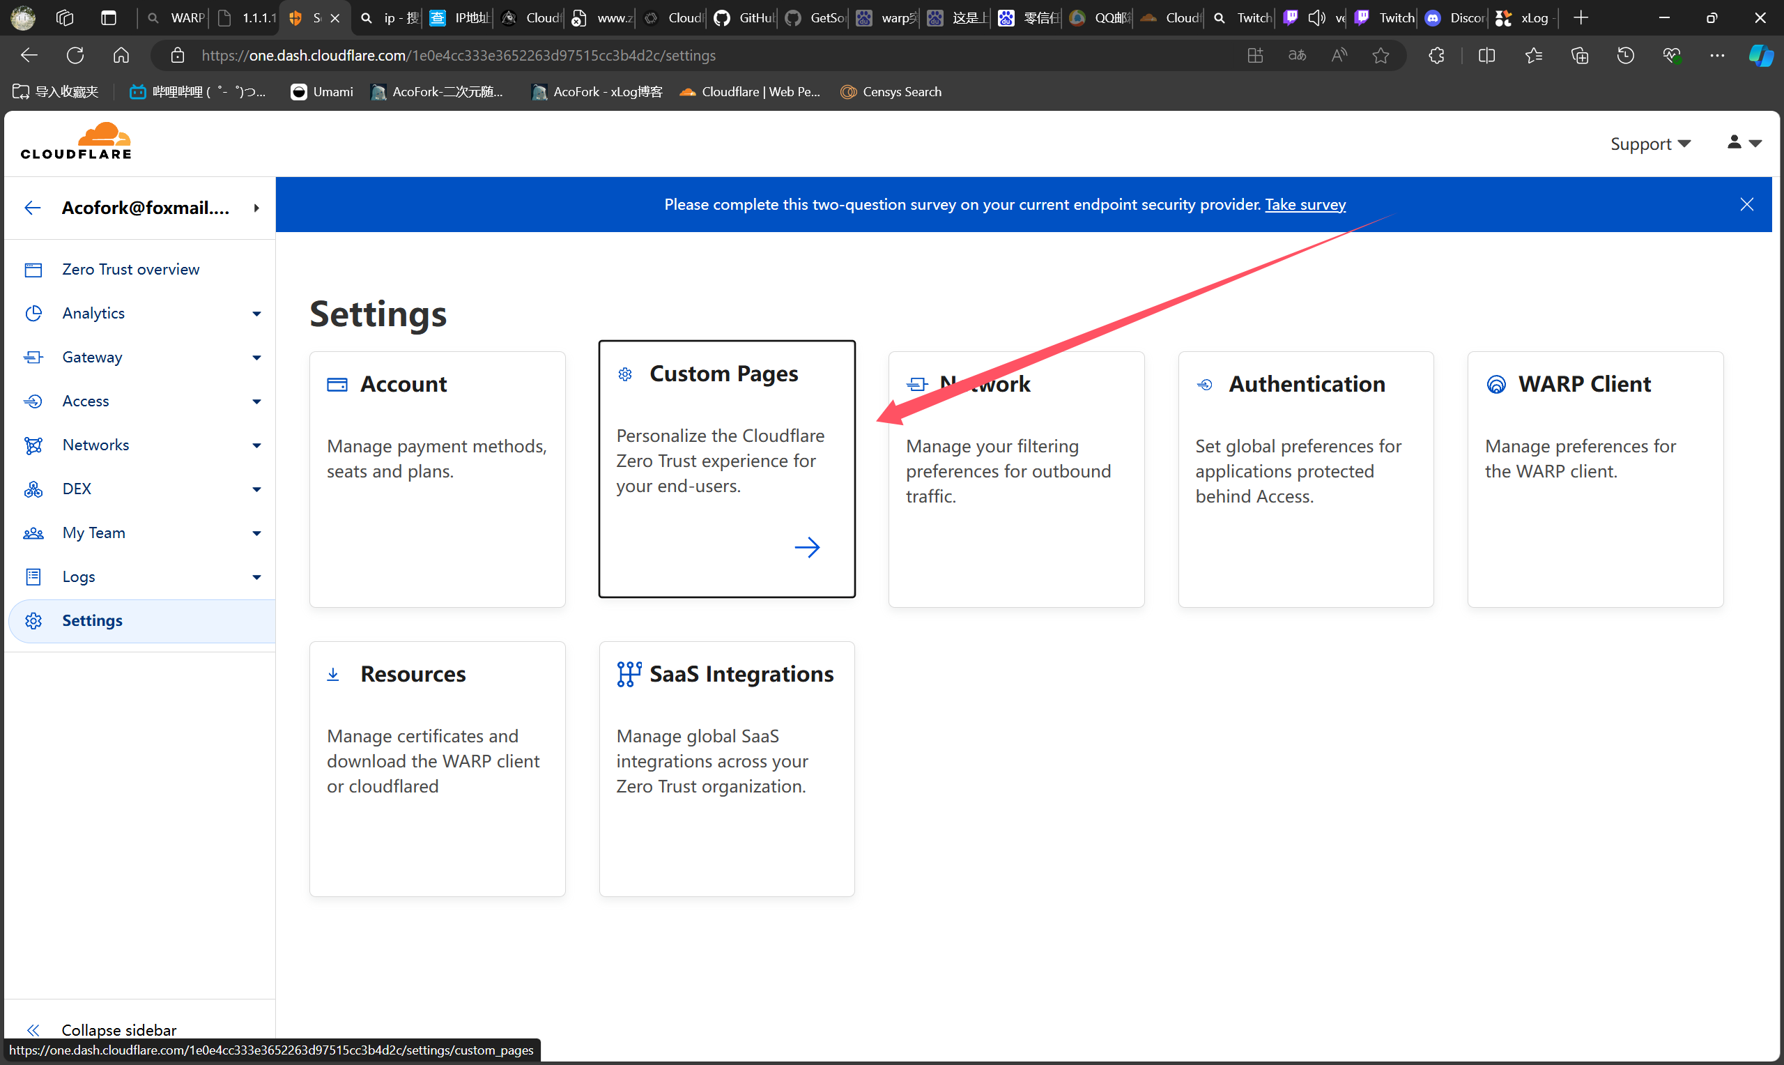Switch to the GitHub browser tab

[x=745, y=18]
